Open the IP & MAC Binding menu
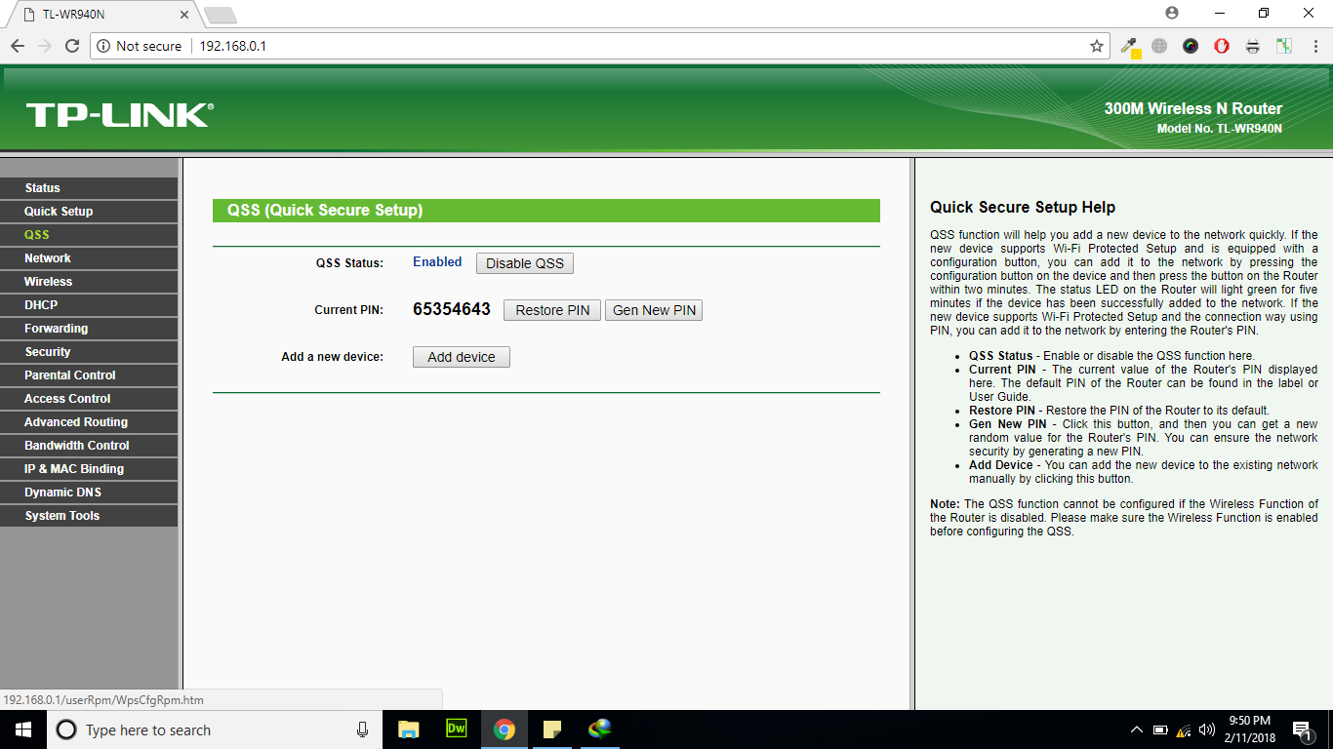 coord(89,469)
